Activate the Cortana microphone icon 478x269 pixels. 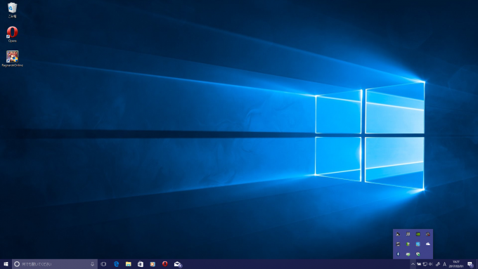(x=92, y=264)
